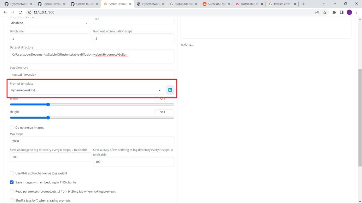Click the browser back arrow
Image resolution: width=362 pixels, height=204 pixels.
[x=5, y=12]
